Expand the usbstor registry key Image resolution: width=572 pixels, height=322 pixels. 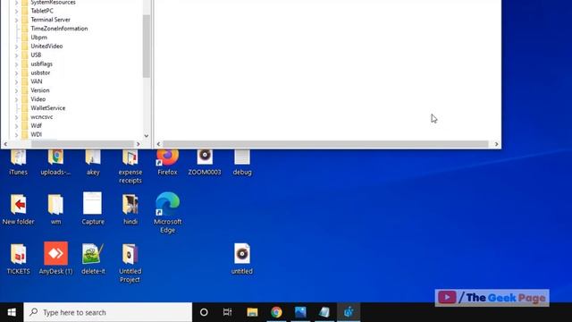point(16,72)
